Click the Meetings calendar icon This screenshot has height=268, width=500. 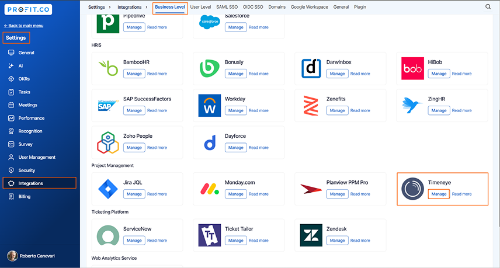pyautogui.click(x=11, y=105)
